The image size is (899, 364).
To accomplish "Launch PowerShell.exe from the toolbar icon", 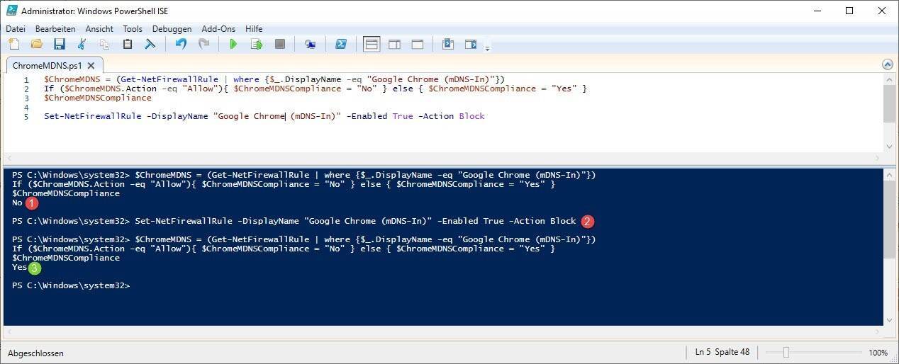I will [x=341, y=44].
